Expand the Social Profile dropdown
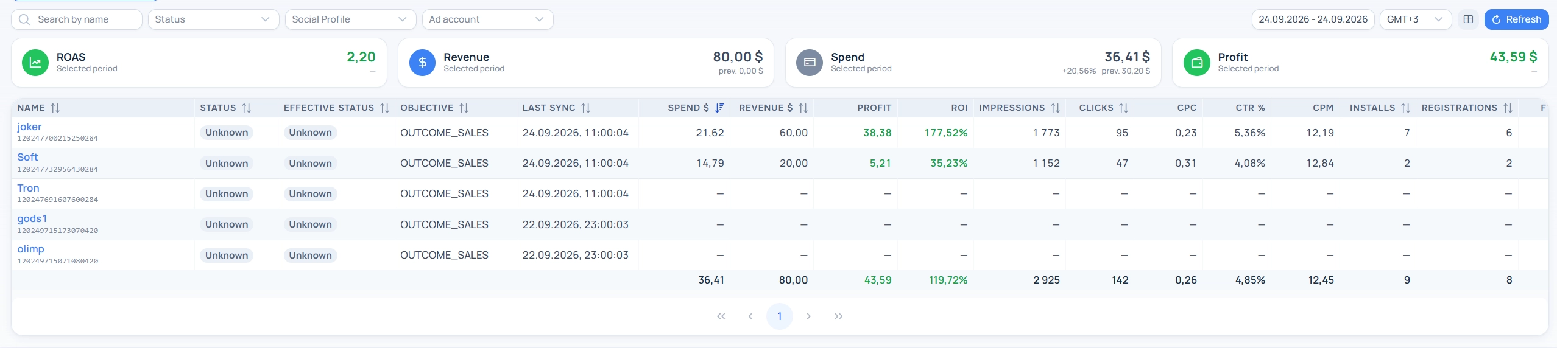 (x=350, y=19)
